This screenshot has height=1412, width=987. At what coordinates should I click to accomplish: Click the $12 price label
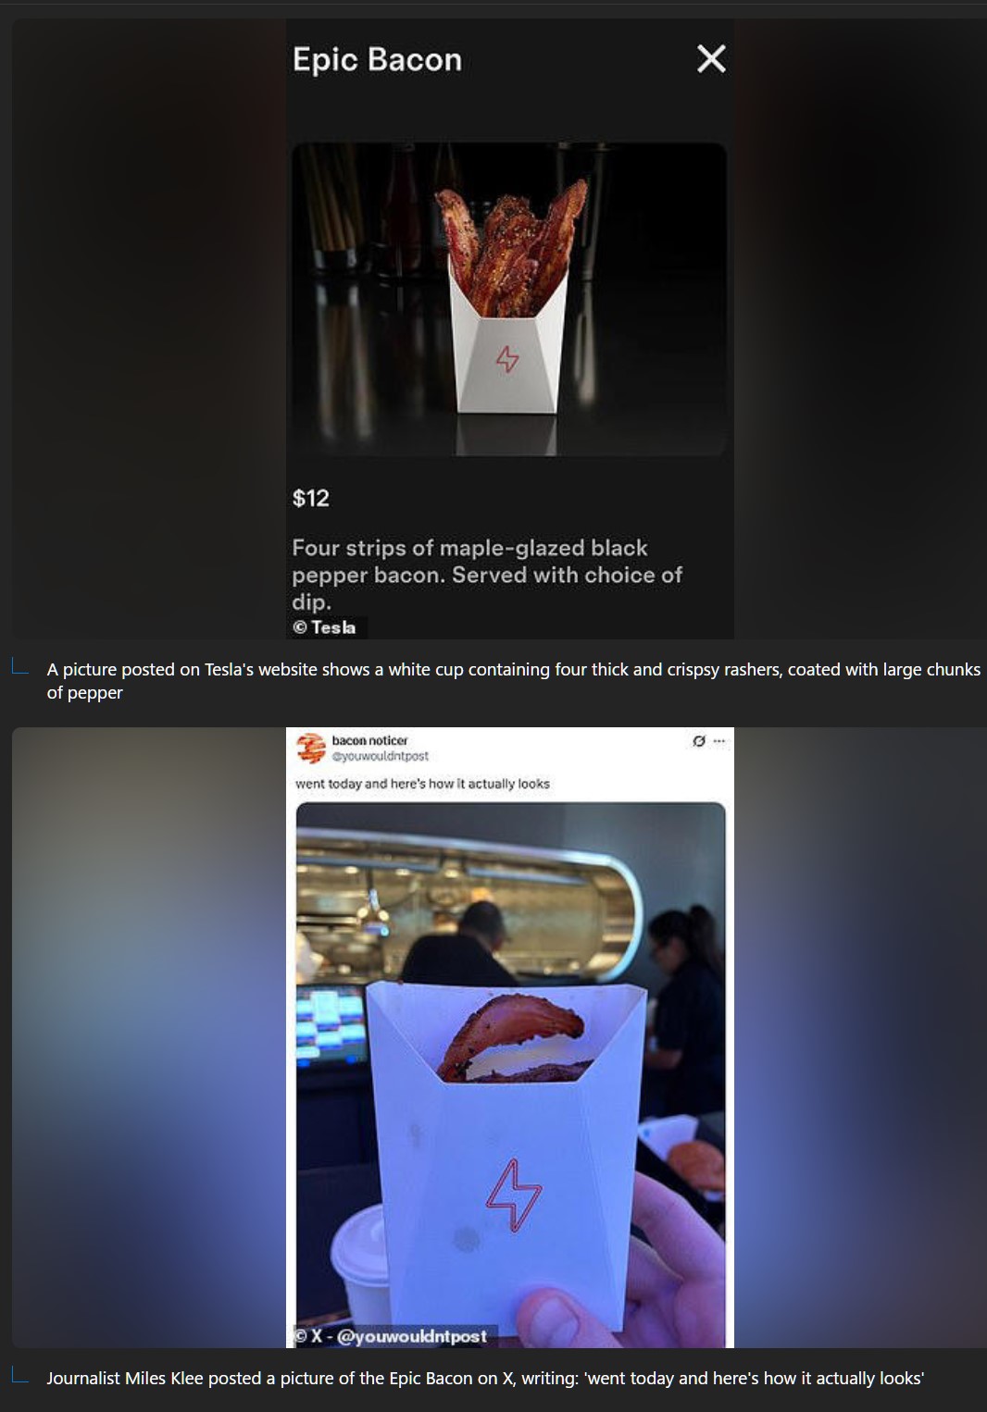(311, 499)
